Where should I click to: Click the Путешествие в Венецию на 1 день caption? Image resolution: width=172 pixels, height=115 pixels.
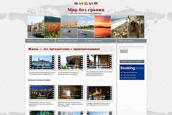(x=42, y=73)
